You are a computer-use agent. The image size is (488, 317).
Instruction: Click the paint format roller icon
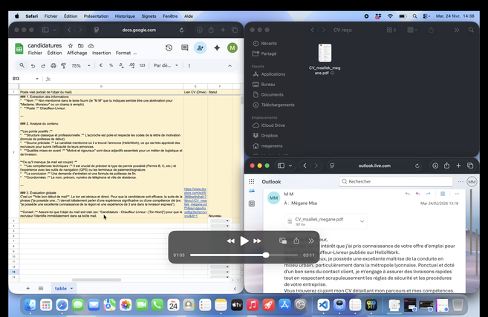(x=64, y=65)
